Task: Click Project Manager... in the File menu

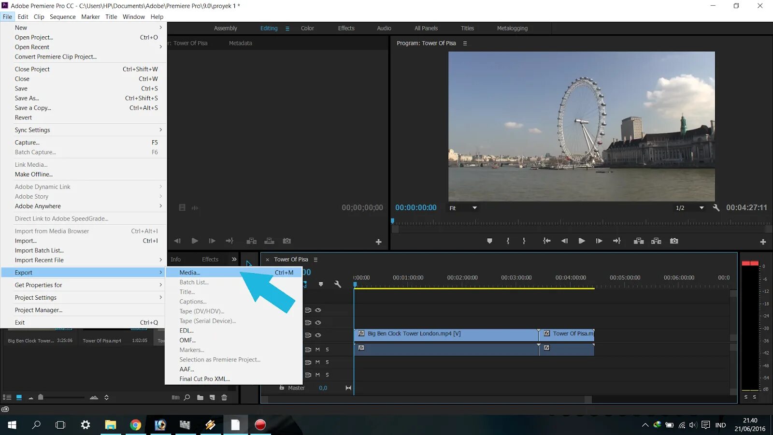Action: click(39, 310)
